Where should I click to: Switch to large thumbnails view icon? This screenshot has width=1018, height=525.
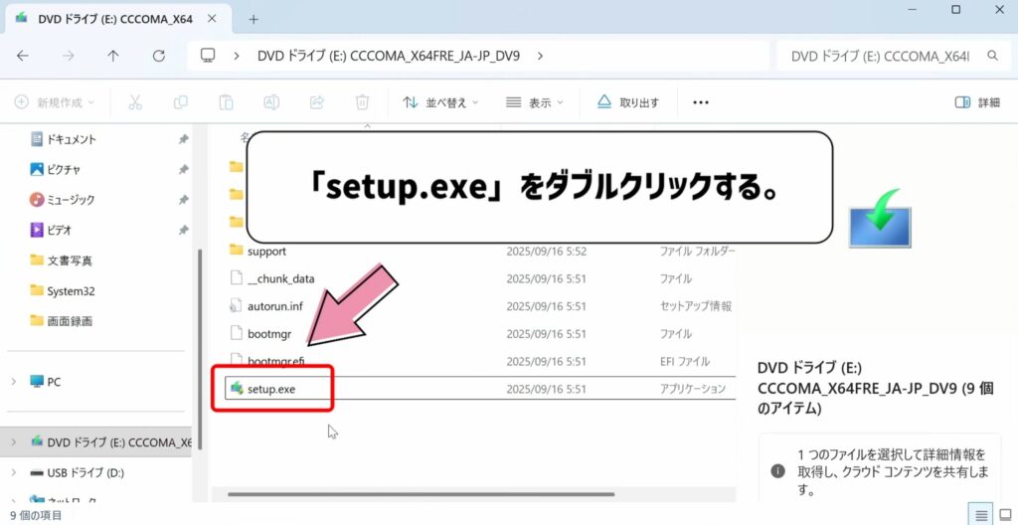(1005, 515)
